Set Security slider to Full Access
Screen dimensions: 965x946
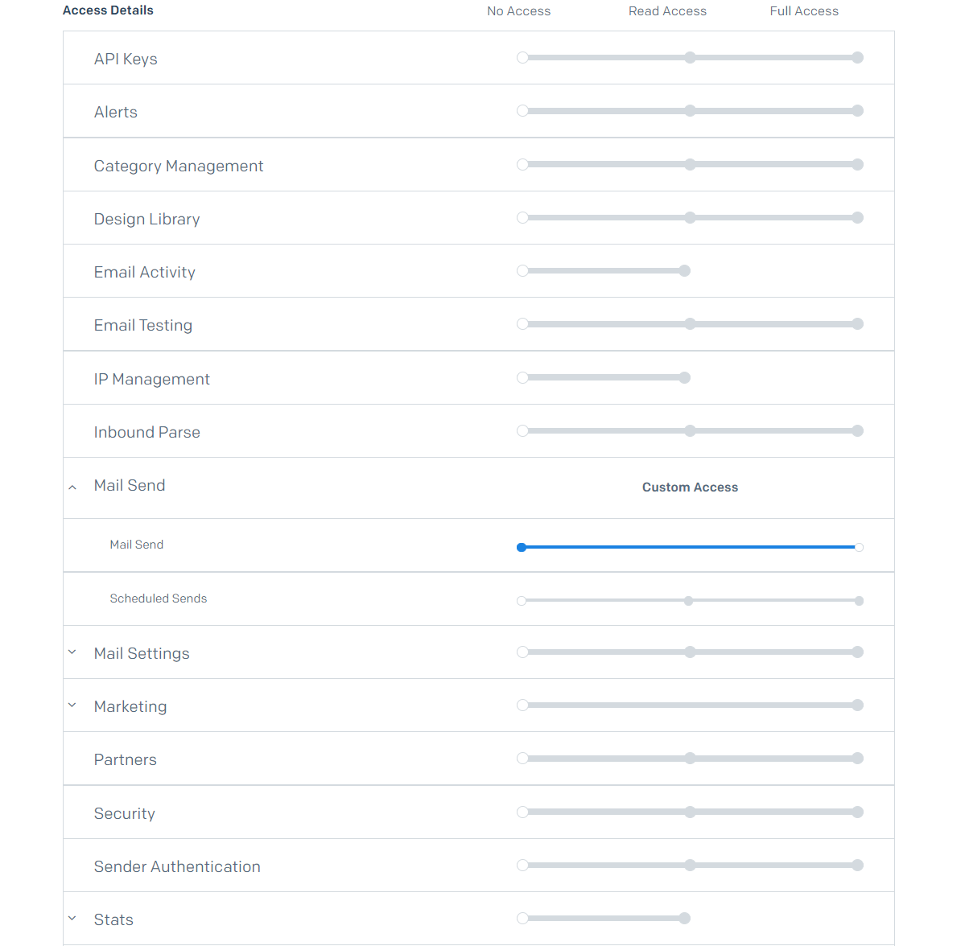[857, 812]
